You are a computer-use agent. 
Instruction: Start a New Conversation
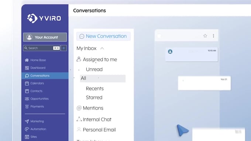(103, 36)
